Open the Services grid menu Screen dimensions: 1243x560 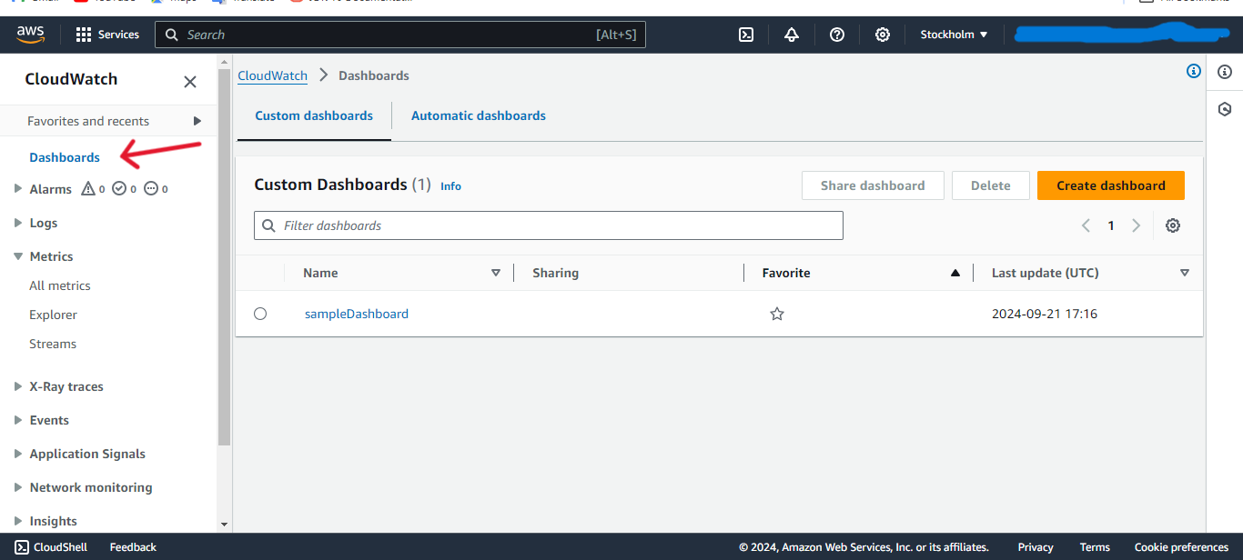(x=107, y=35)
